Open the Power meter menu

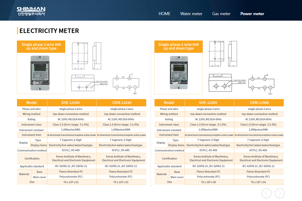(252, 14)
